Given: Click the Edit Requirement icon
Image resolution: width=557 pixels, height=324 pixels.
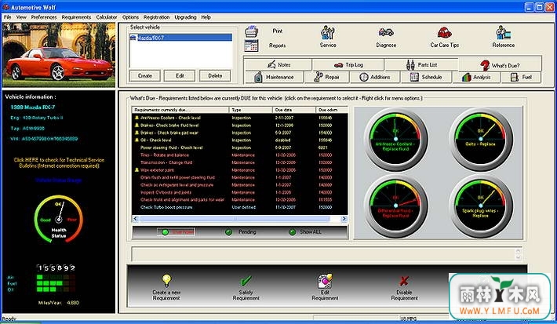Looking at the screenshot, I should 325,281.
